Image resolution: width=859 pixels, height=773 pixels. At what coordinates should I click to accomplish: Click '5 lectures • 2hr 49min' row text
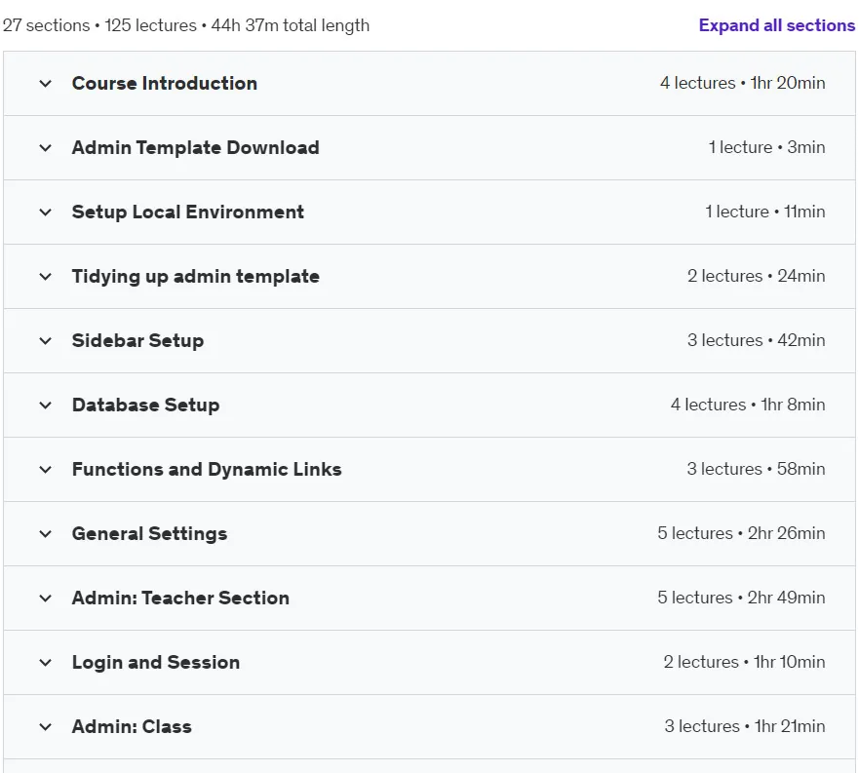tap(741, 598)
